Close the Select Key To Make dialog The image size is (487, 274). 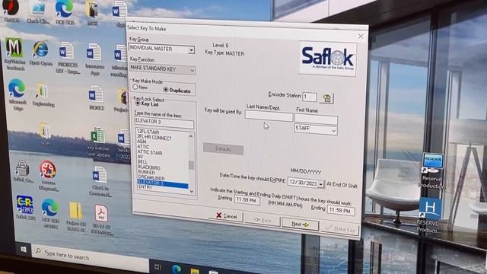click(x=361, y=37)
